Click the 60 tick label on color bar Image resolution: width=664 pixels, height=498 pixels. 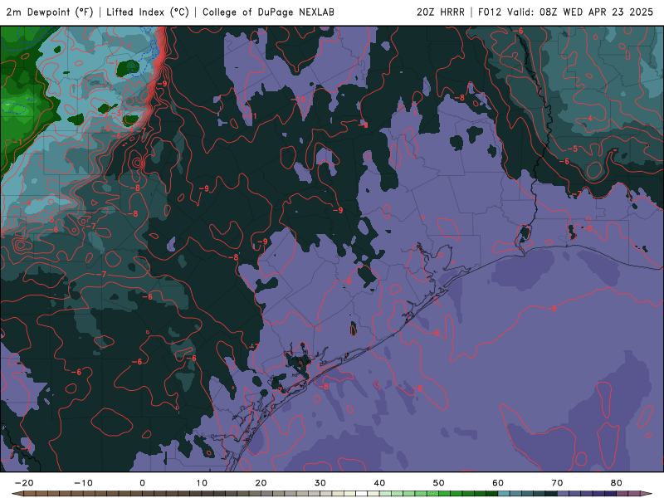click(x=498, y=483)
